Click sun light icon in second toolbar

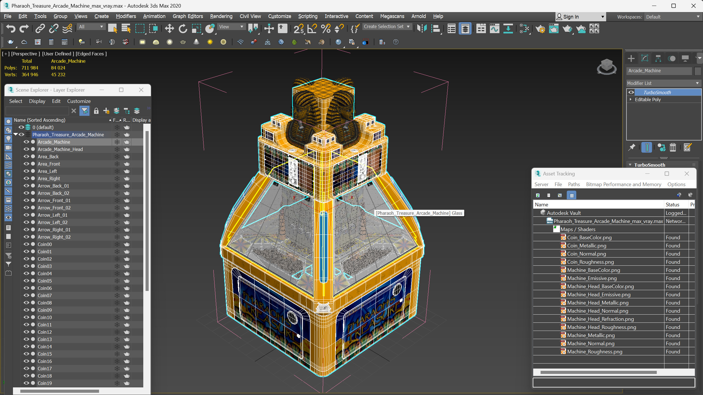click(210, 42)
